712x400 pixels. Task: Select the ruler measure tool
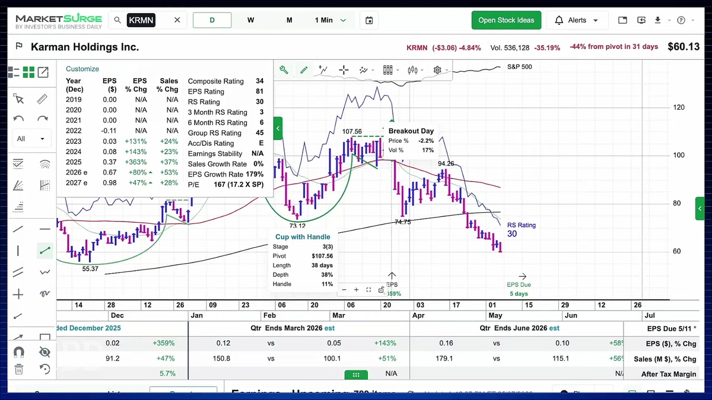pos(42,99)
